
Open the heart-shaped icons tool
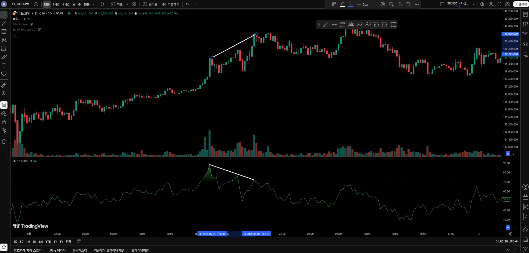[4, 74]
